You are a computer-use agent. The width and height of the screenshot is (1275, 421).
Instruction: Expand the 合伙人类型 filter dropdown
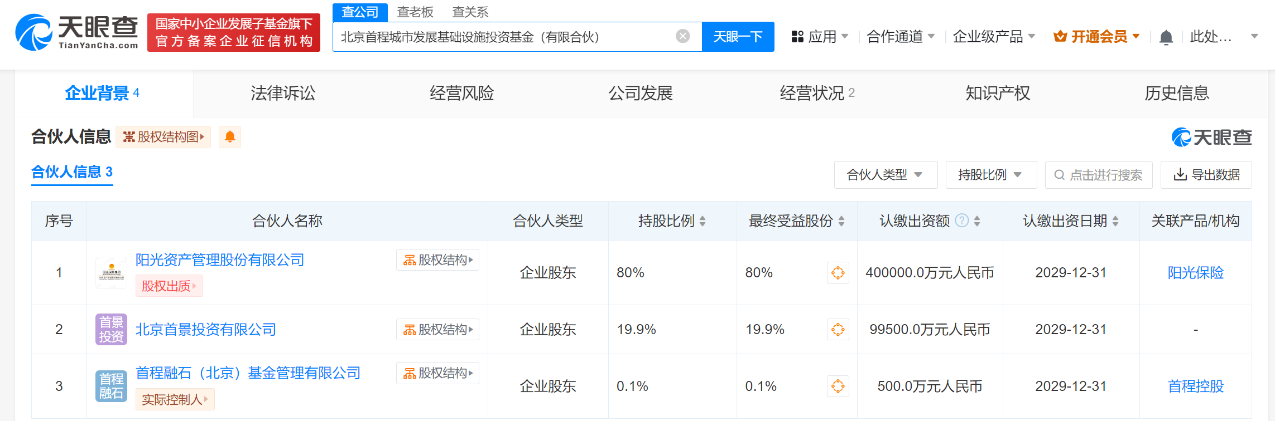tap(885, 175)
